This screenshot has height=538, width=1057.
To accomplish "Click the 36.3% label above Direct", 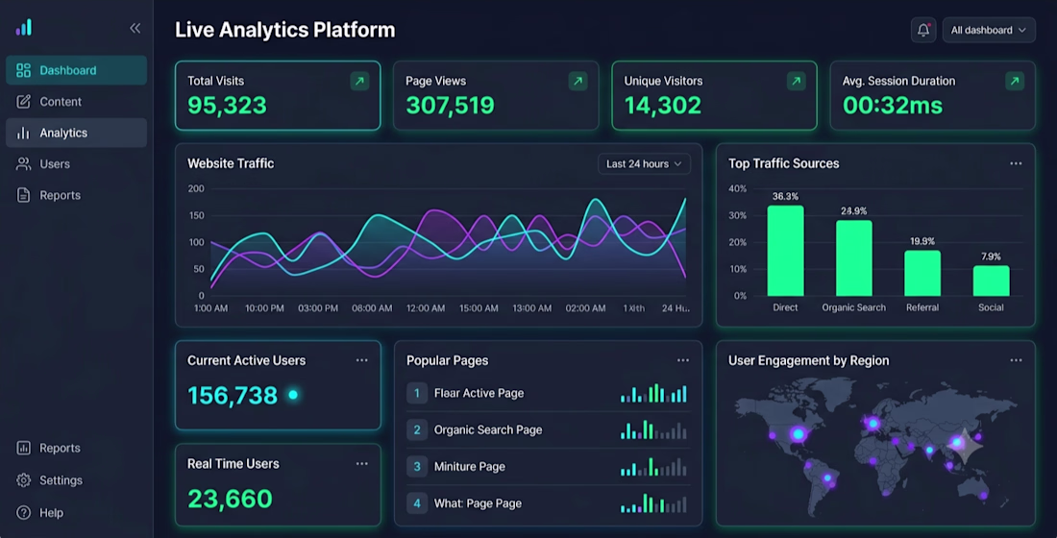I will click(785, 196).
